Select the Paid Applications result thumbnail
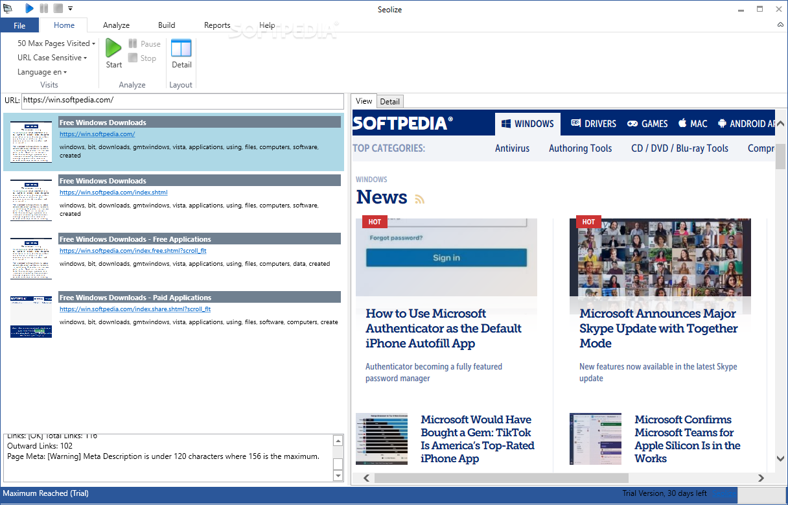788x505 pixels. [31, 317]
